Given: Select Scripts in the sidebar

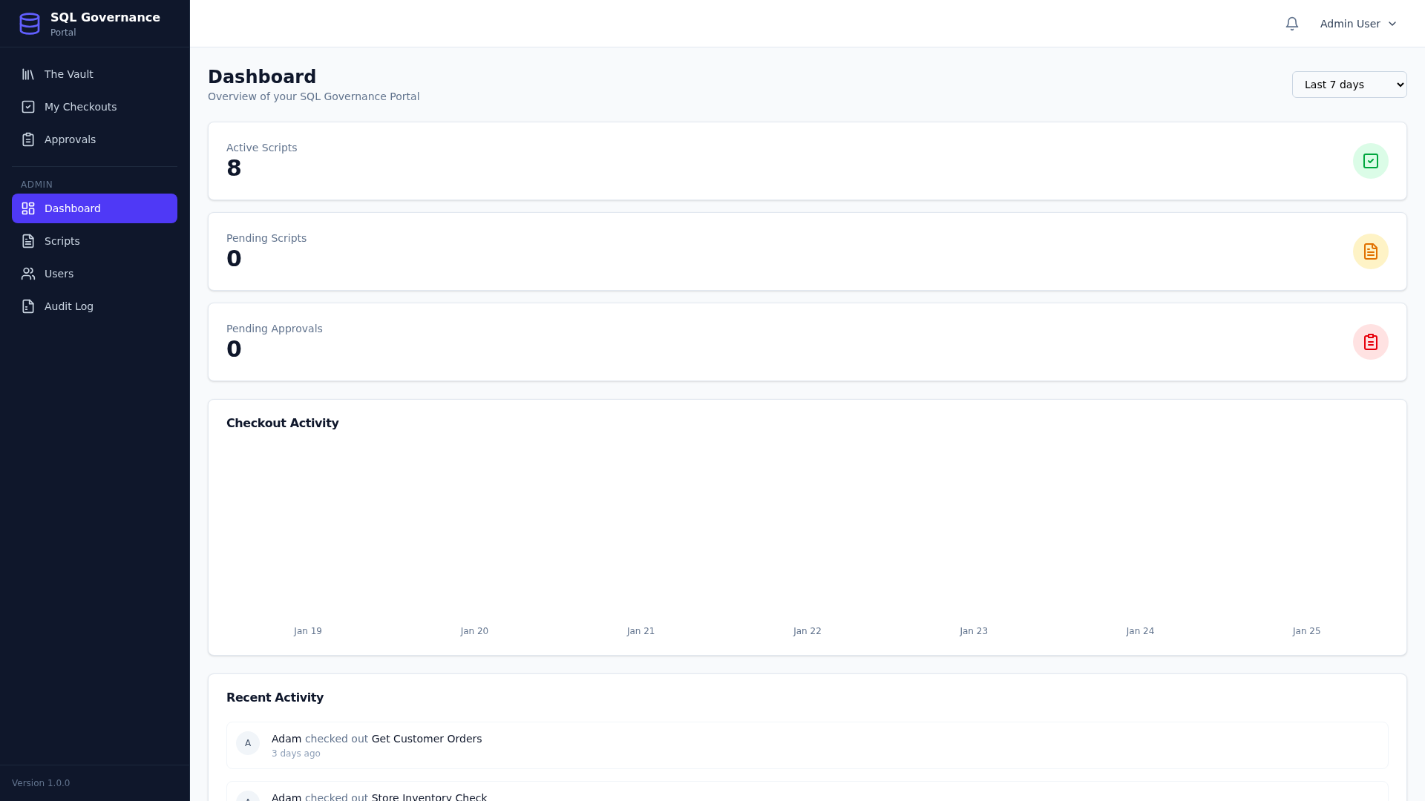Looking at the screenshot, I should click(62, 241).
